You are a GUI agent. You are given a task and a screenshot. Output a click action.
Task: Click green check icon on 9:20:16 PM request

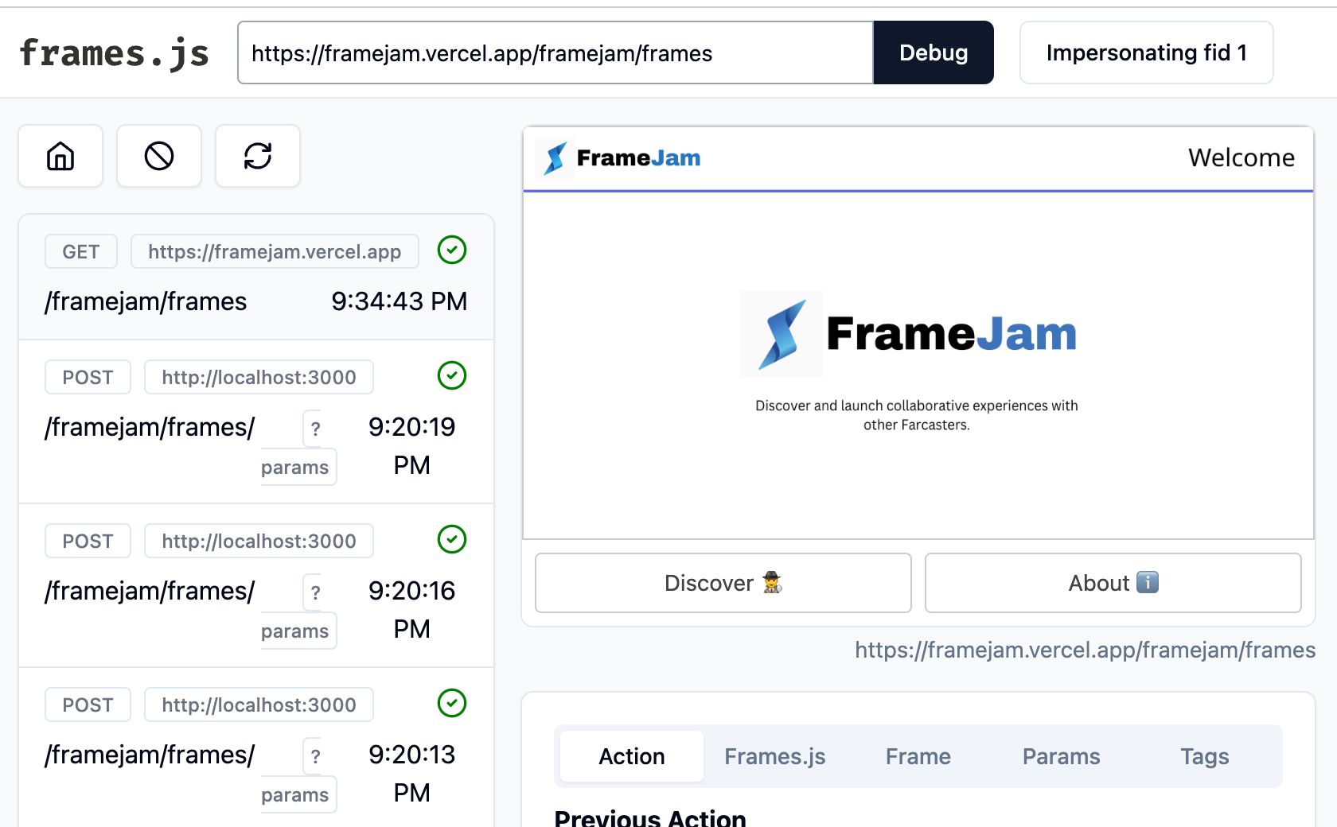pos(452,539)
